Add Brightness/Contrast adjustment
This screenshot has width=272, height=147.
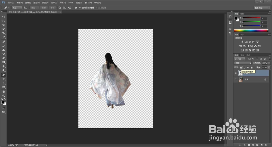click(x=242, y=42)
